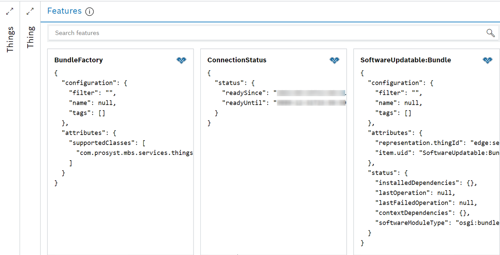This screenshot has height=255, width=500.
Task: Open the Features section heading link
Action: [x=64, y=11]
